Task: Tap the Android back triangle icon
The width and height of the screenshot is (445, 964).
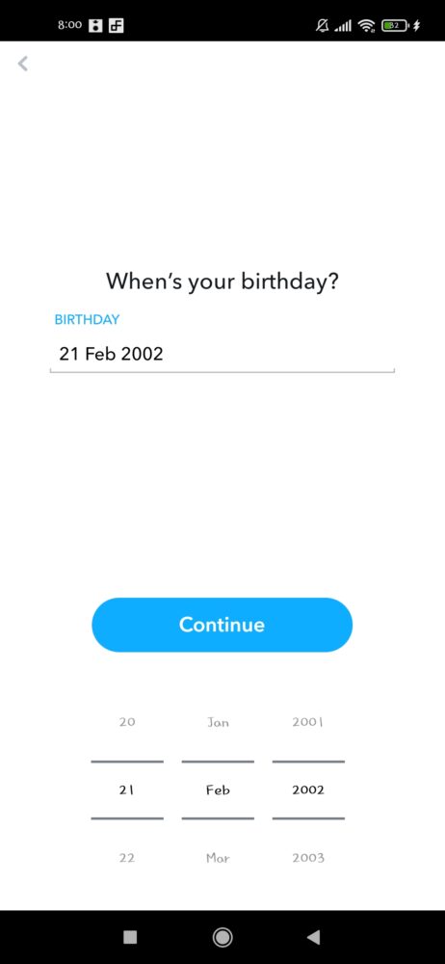Action: pos(313,937)
